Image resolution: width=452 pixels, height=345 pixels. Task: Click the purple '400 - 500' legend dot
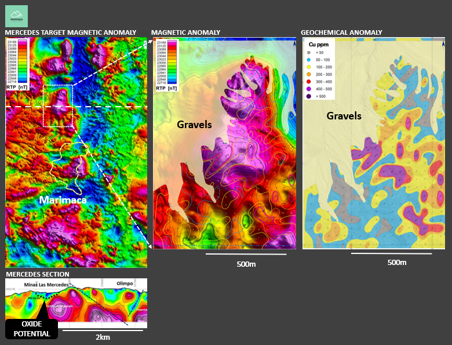click(x=309, y=89)
